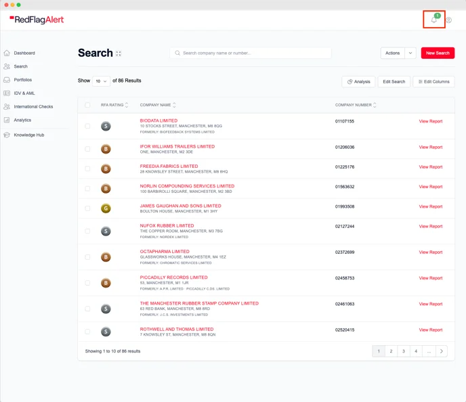Sort by Company Number column
This screenshot has width=466, height=402.
356,105
